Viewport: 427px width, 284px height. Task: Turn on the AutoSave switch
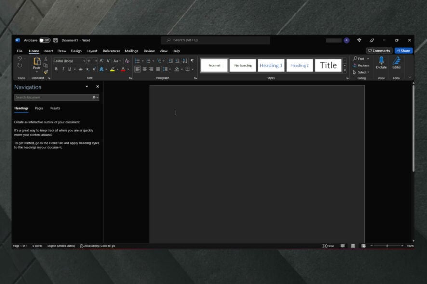44,40
